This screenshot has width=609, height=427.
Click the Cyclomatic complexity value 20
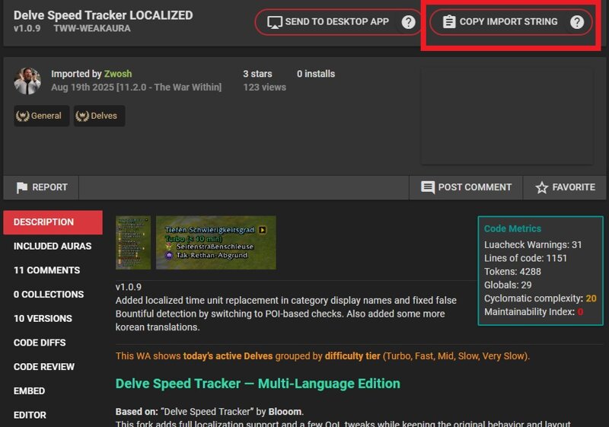pos(591,298)
